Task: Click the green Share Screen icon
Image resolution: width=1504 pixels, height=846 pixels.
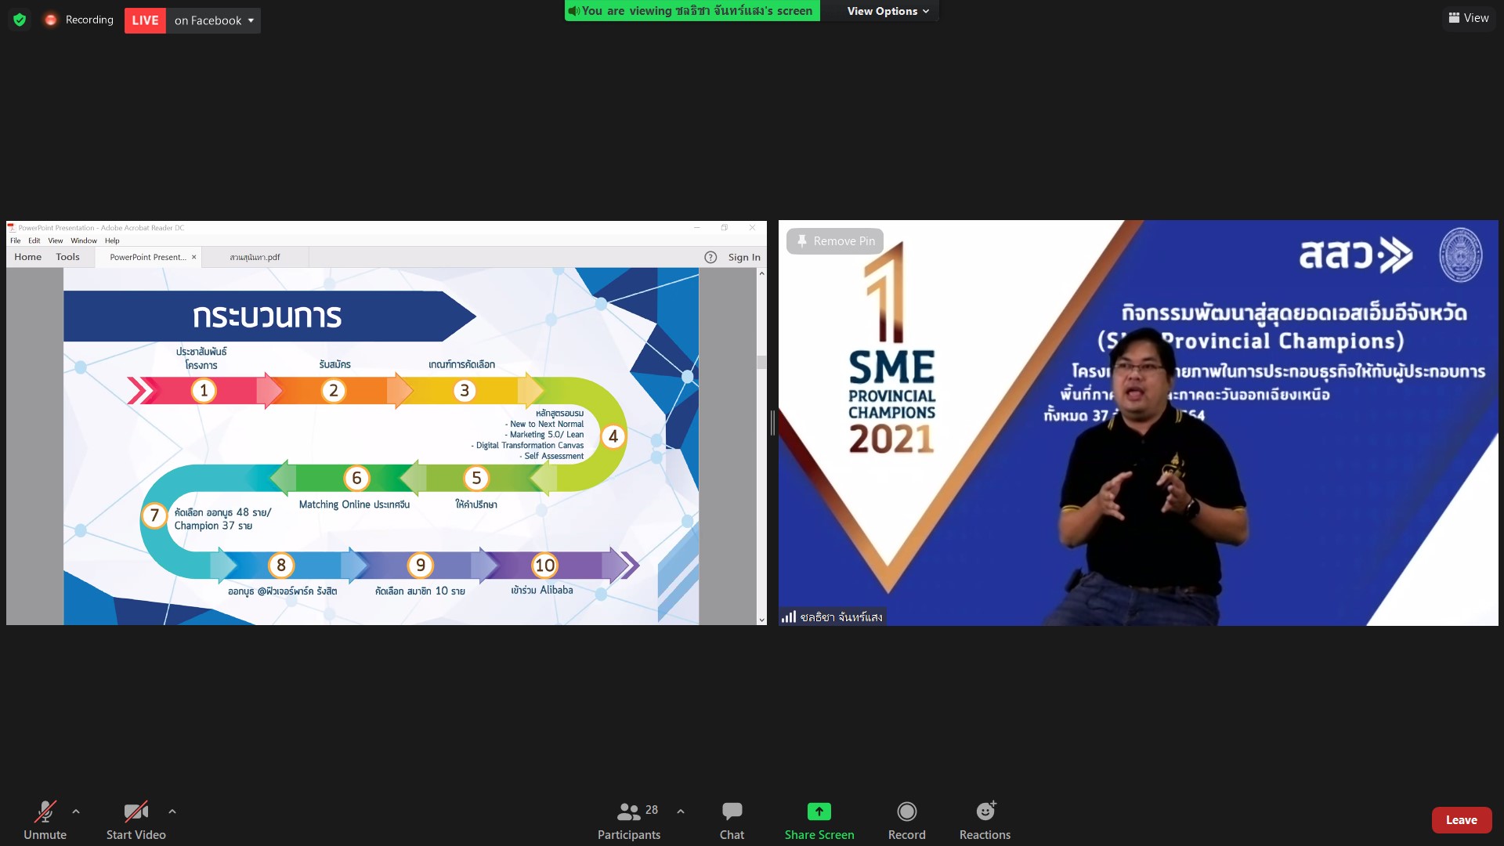Action: tap(819, 812)
